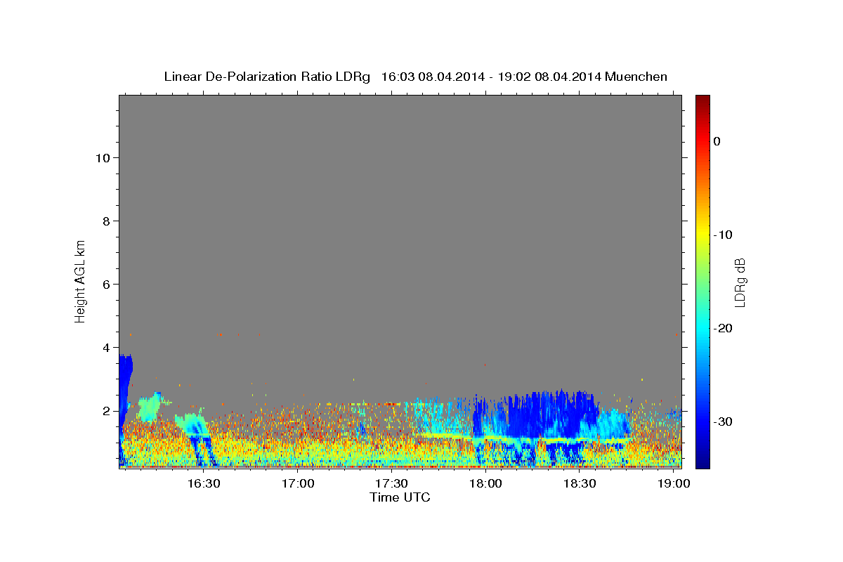Viewport: 843px width, 562px height.
Task: Click the height tick label '4'
Action: point(105,348)
